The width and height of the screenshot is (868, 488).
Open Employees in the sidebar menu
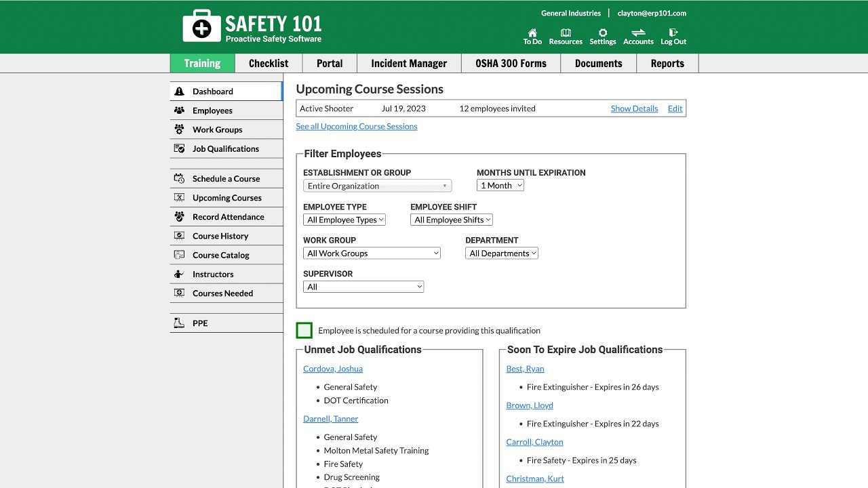click(x=226, y=110)
